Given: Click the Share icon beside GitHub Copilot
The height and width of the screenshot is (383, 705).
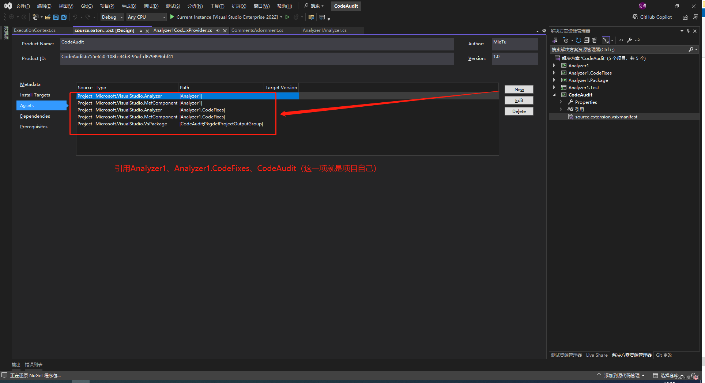Looking at the screenshot, I should pyautogui.click(x=685, y=17).
